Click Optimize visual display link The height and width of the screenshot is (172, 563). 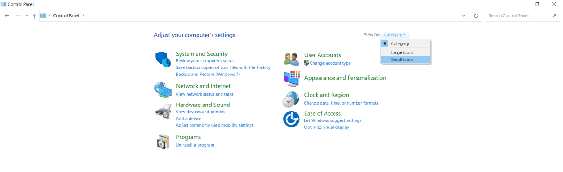click(327, 127)
